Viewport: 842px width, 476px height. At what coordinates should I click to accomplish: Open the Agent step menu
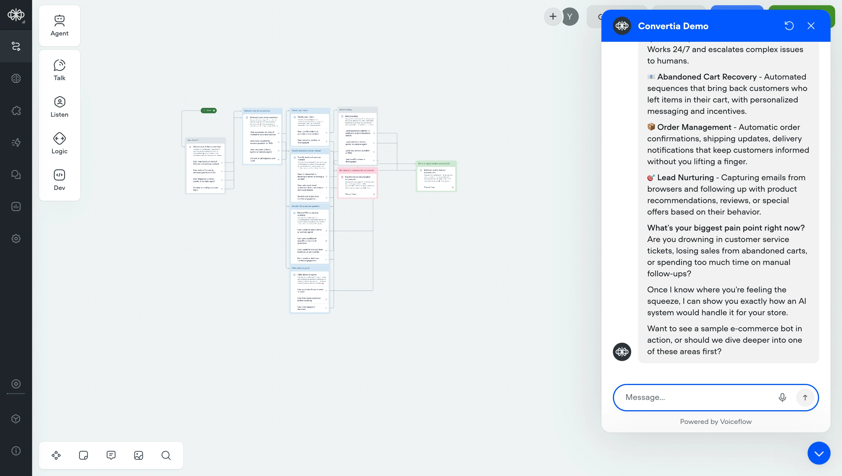point(59,25)
